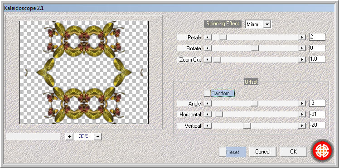Viewport: 339px width, 168px height.
Task: Click the Horizontal offset value field
Action: tap(317, 114)
